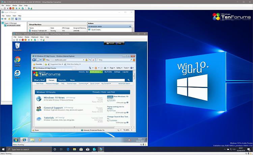The width and height of the screenshot is (253, 155).
Task: Open Mail app on Windows 10 taskbar
Action: click(88, 149)
